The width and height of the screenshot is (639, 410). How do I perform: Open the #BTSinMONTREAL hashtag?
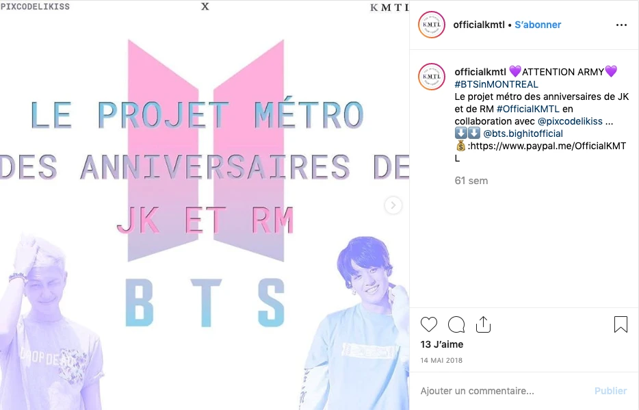[497, 84]
